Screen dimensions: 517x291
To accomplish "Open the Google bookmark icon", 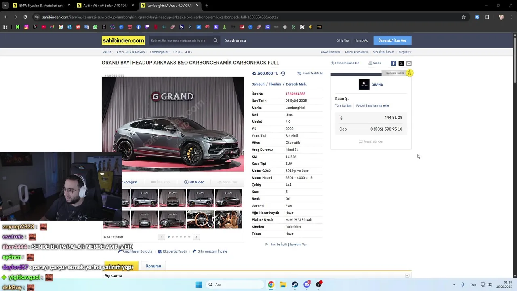I will click(x=61, y=27).
